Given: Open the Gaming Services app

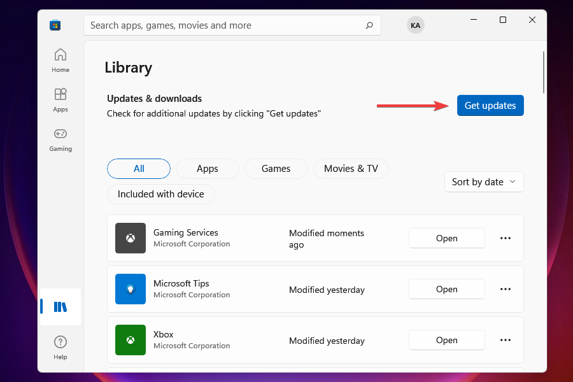Looking at the screenshot, I should pyautogui.click(x=446, y=238).
